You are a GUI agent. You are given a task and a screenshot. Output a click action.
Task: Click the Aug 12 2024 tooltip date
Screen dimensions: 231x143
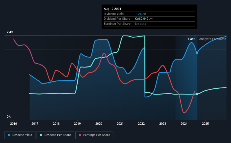tap(113, 9)
